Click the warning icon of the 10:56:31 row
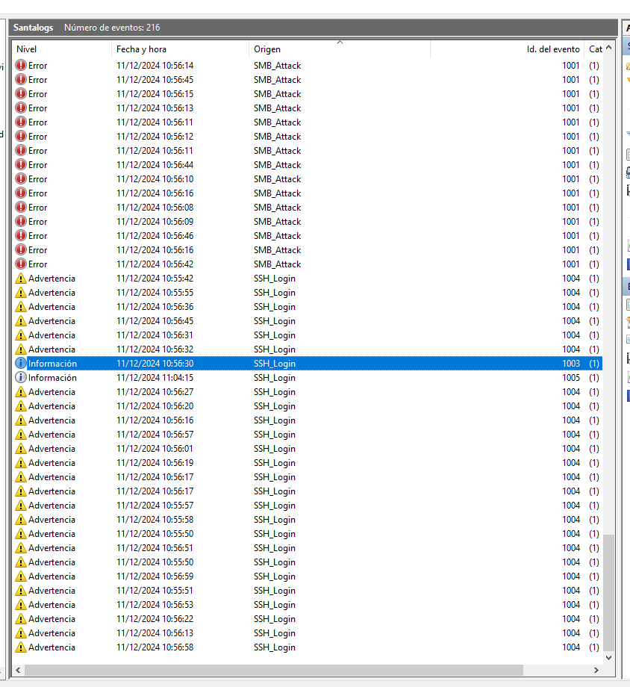630x687 pixels. pyautogui.click(x=21, y=335)
